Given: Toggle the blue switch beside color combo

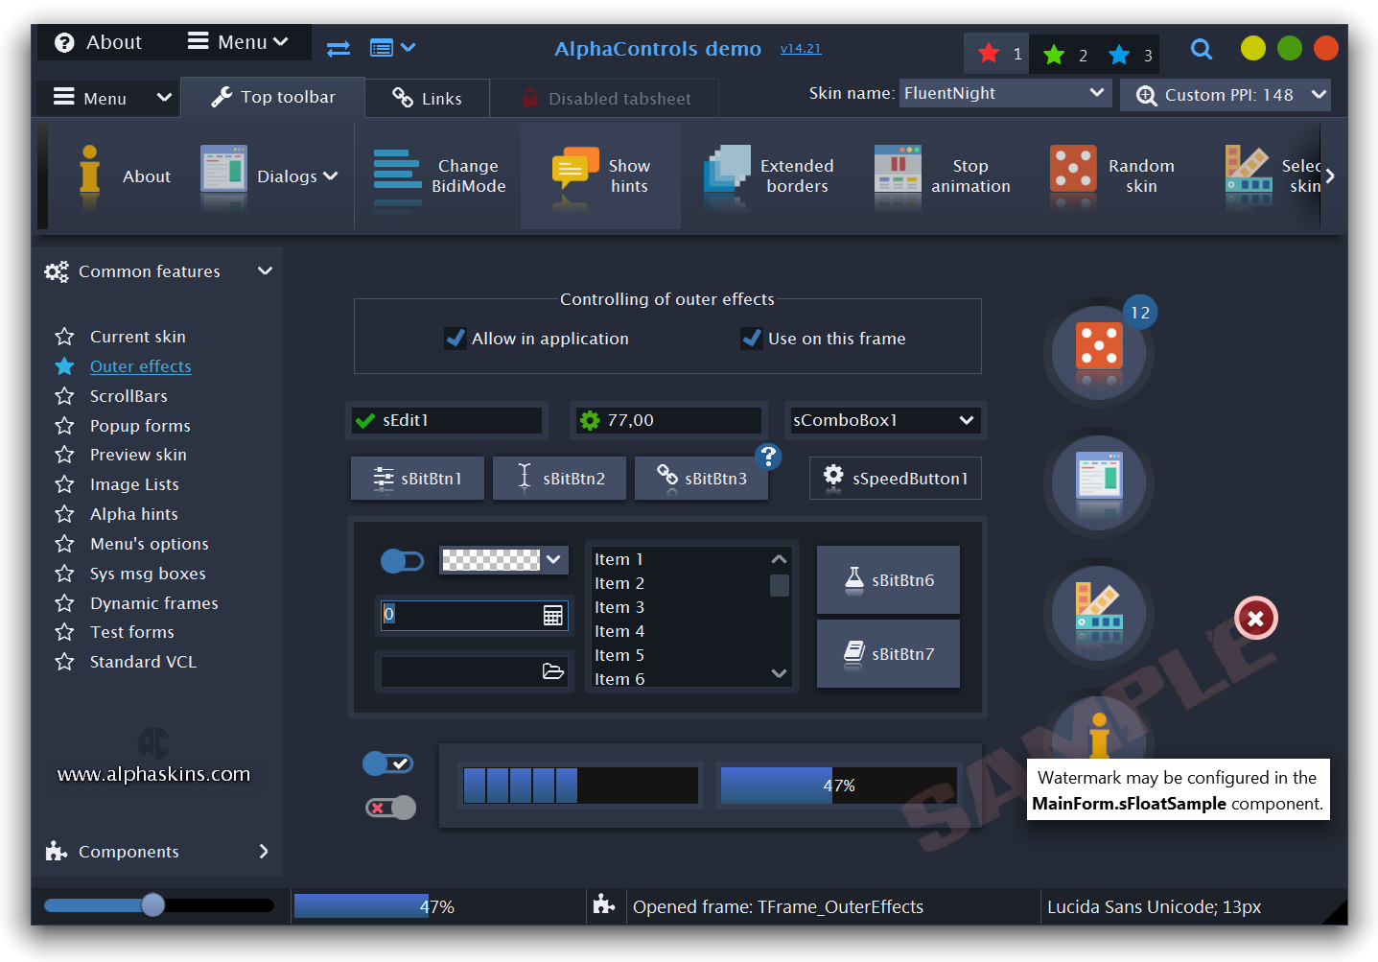Looking at the screenshot, I should 403,561.
